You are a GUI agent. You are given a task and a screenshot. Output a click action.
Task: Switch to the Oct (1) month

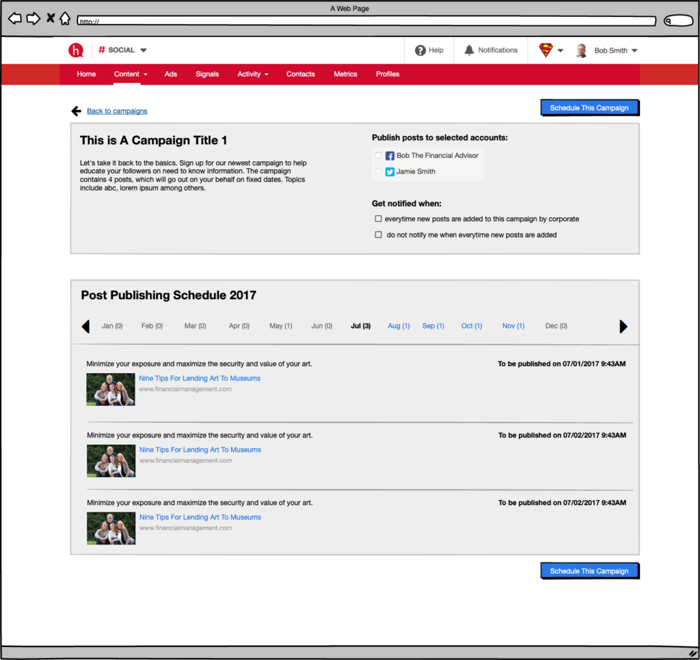click(x=472, y=326)
